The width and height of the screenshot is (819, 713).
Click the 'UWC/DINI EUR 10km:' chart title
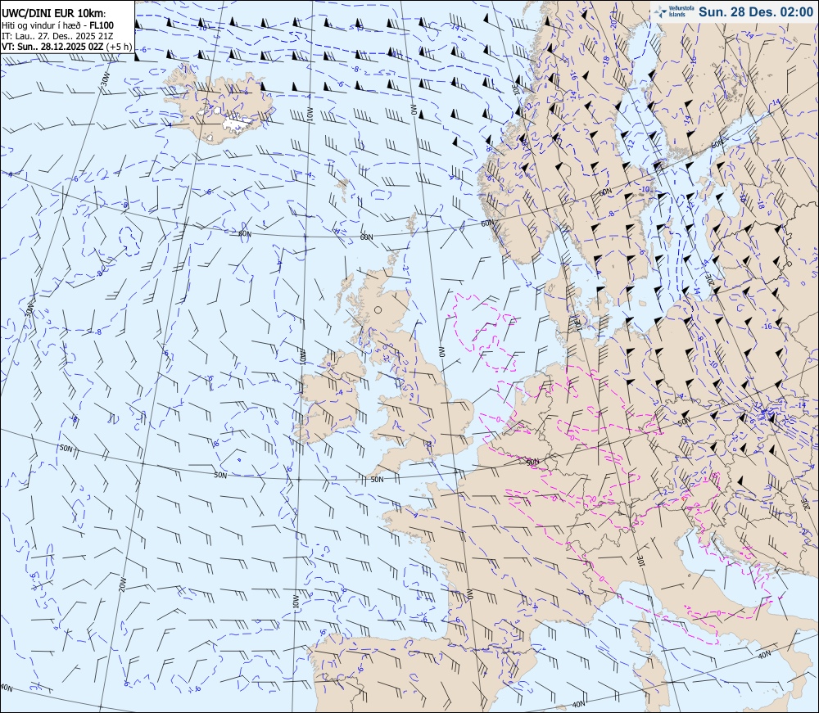[54, 14]
